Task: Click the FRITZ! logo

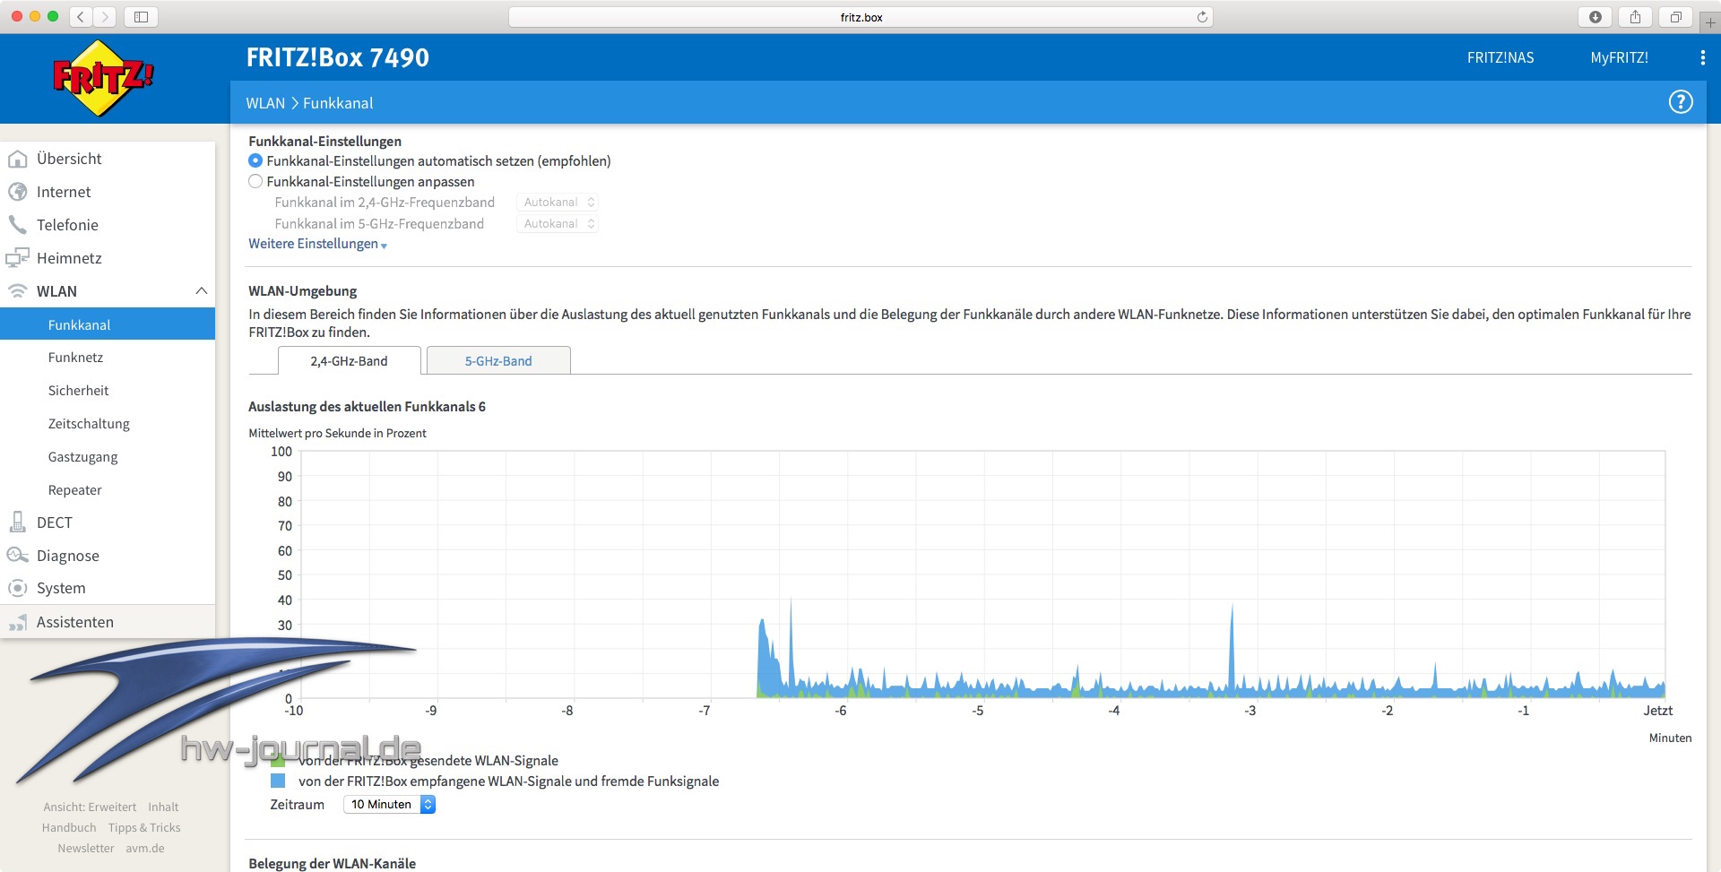Action: coord(103,79)
